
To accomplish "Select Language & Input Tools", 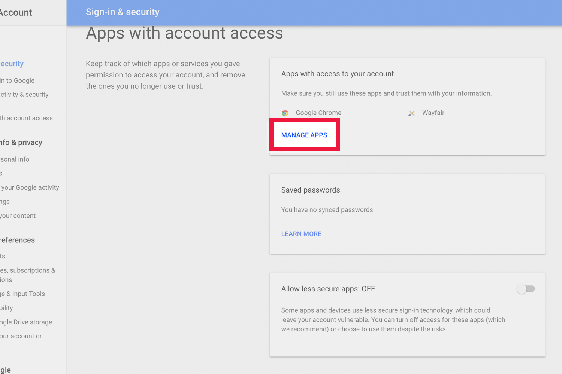I will [x=22, y=294].
